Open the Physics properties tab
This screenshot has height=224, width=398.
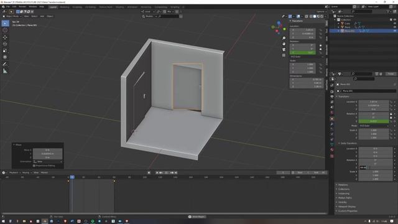(331, 134)
